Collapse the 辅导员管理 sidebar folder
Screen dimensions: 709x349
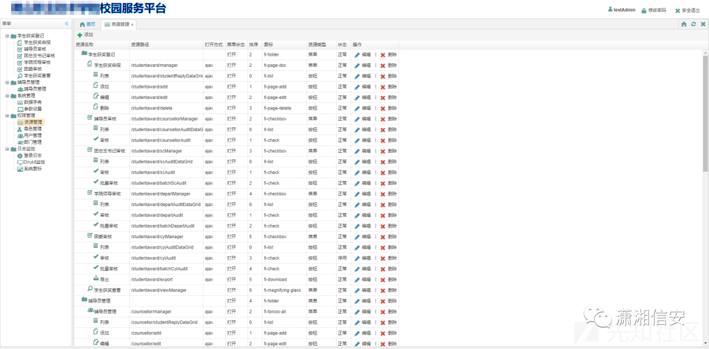[x=7, y=82]
